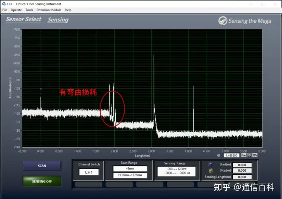
Task: Click the Start(m) value field
Action: [242, 165]
